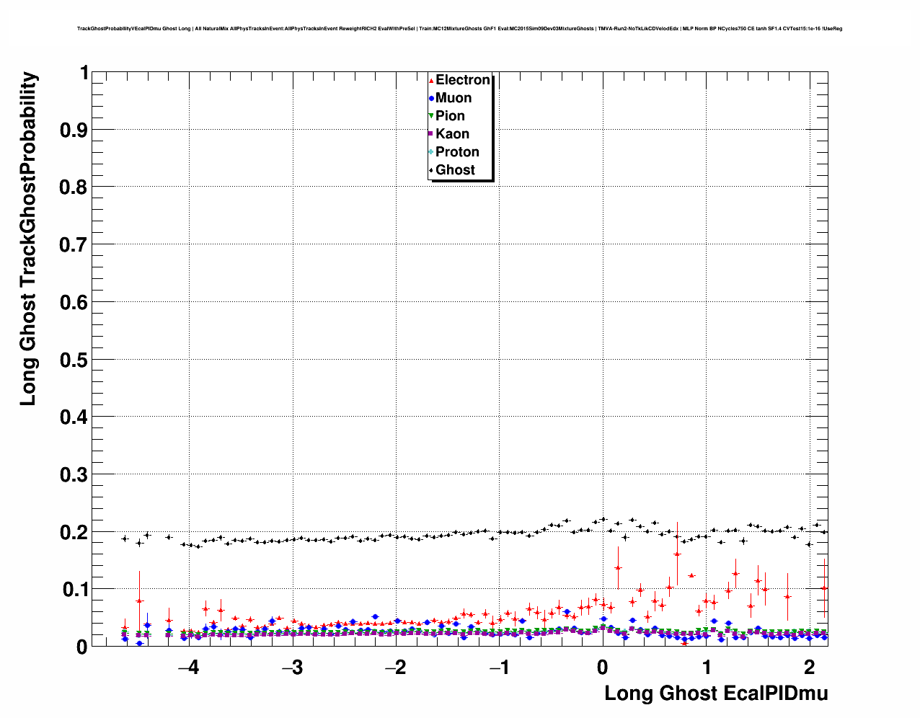920x718 pixels.
Task: Select the Proton legend label
Action: coord(457,152)
